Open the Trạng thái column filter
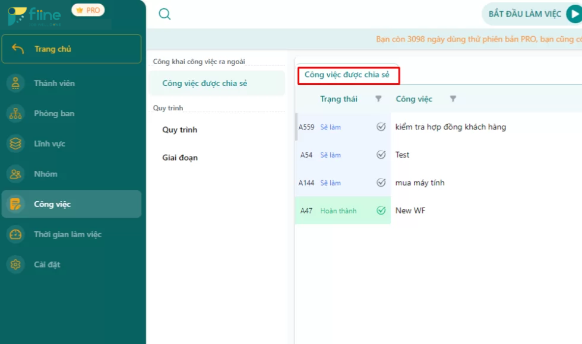 click(378, 99)
